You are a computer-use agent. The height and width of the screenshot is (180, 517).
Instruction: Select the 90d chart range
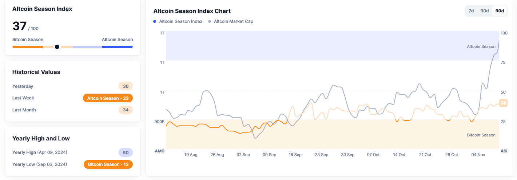click(x=500, y=11)
